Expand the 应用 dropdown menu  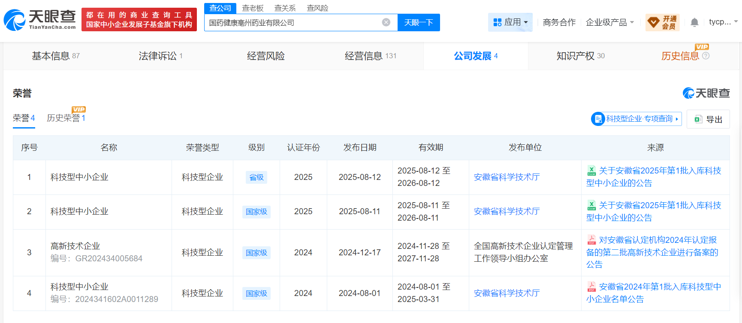(510, 22)
